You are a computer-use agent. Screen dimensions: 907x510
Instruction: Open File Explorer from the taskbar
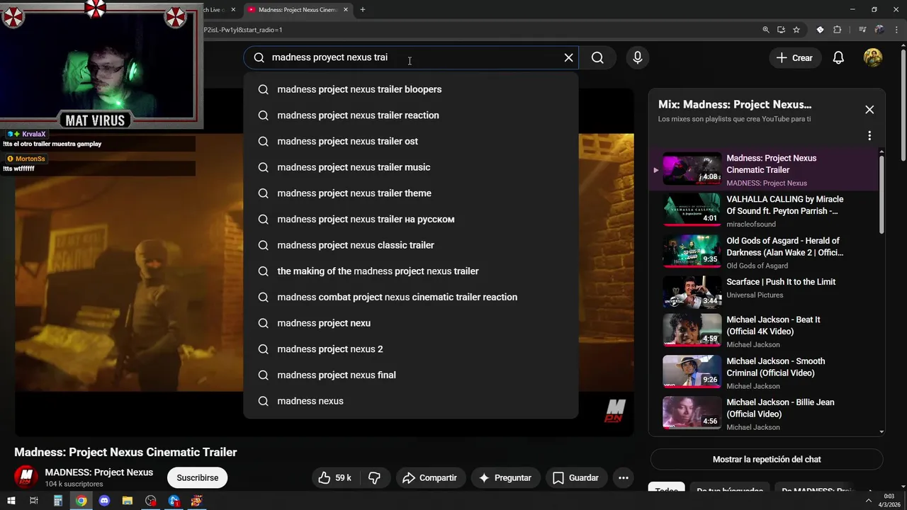point(128,501)
